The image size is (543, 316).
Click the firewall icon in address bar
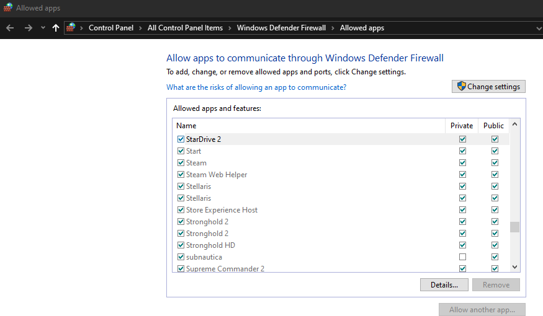[x=71, y=28]
